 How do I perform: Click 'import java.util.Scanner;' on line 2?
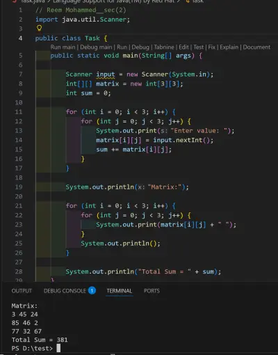tap(83, 19)
